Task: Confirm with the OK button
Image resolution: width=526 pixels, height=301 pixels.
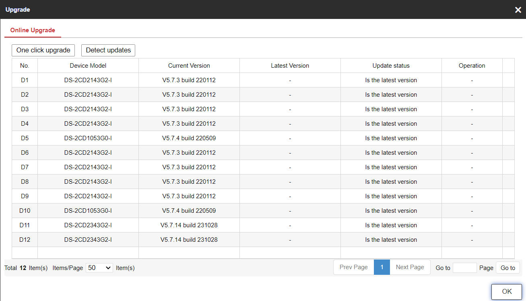Action: pyautogui.click(x=507, y=291)
